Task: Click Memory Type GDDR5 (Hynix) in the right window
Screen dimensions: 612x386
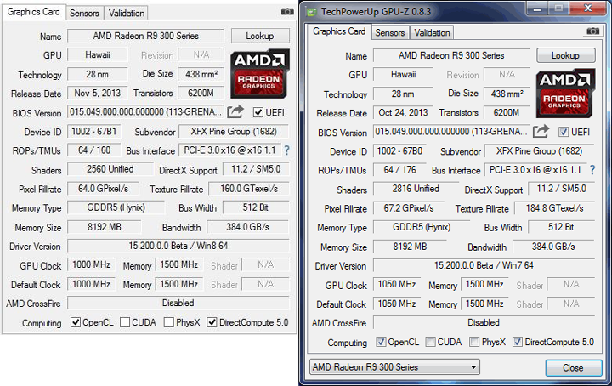Action: coord(422,227)
